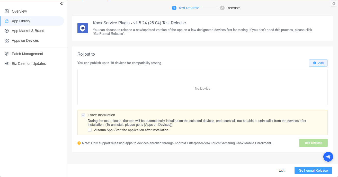Open settings gear in top-right corner
Screen dimensions: 338x177
[334, 3]
